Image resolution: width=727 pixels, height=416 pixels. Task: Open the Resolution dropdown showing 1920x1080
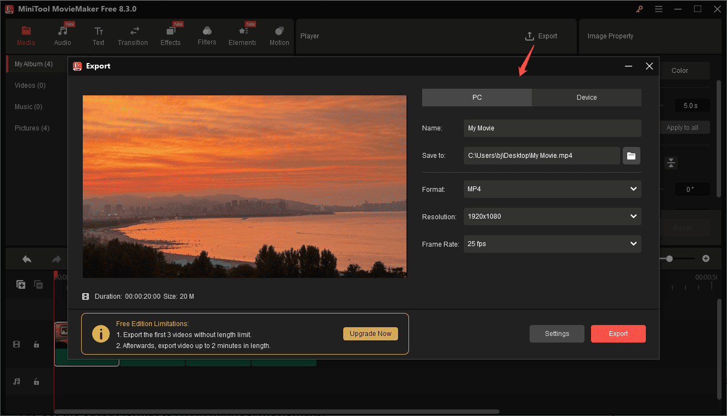tap(552, 216)
